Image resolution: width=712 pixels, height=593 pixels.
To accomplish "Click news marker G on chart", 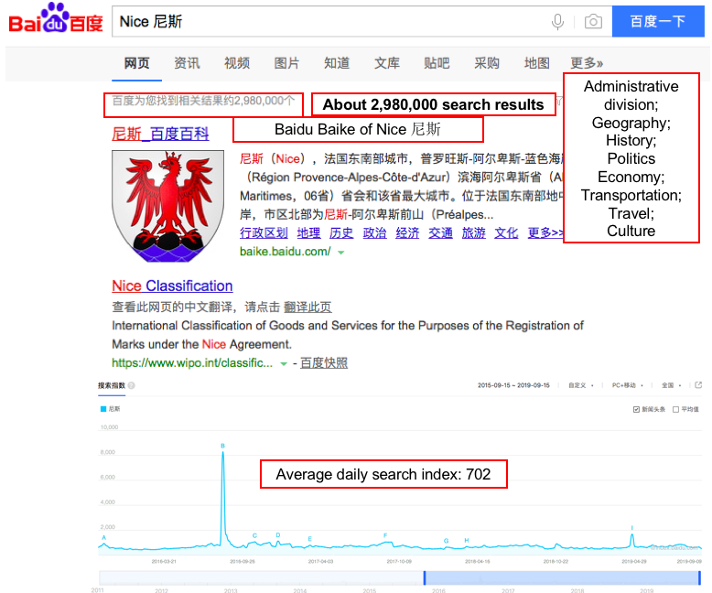I will click(x=447, y=541).
